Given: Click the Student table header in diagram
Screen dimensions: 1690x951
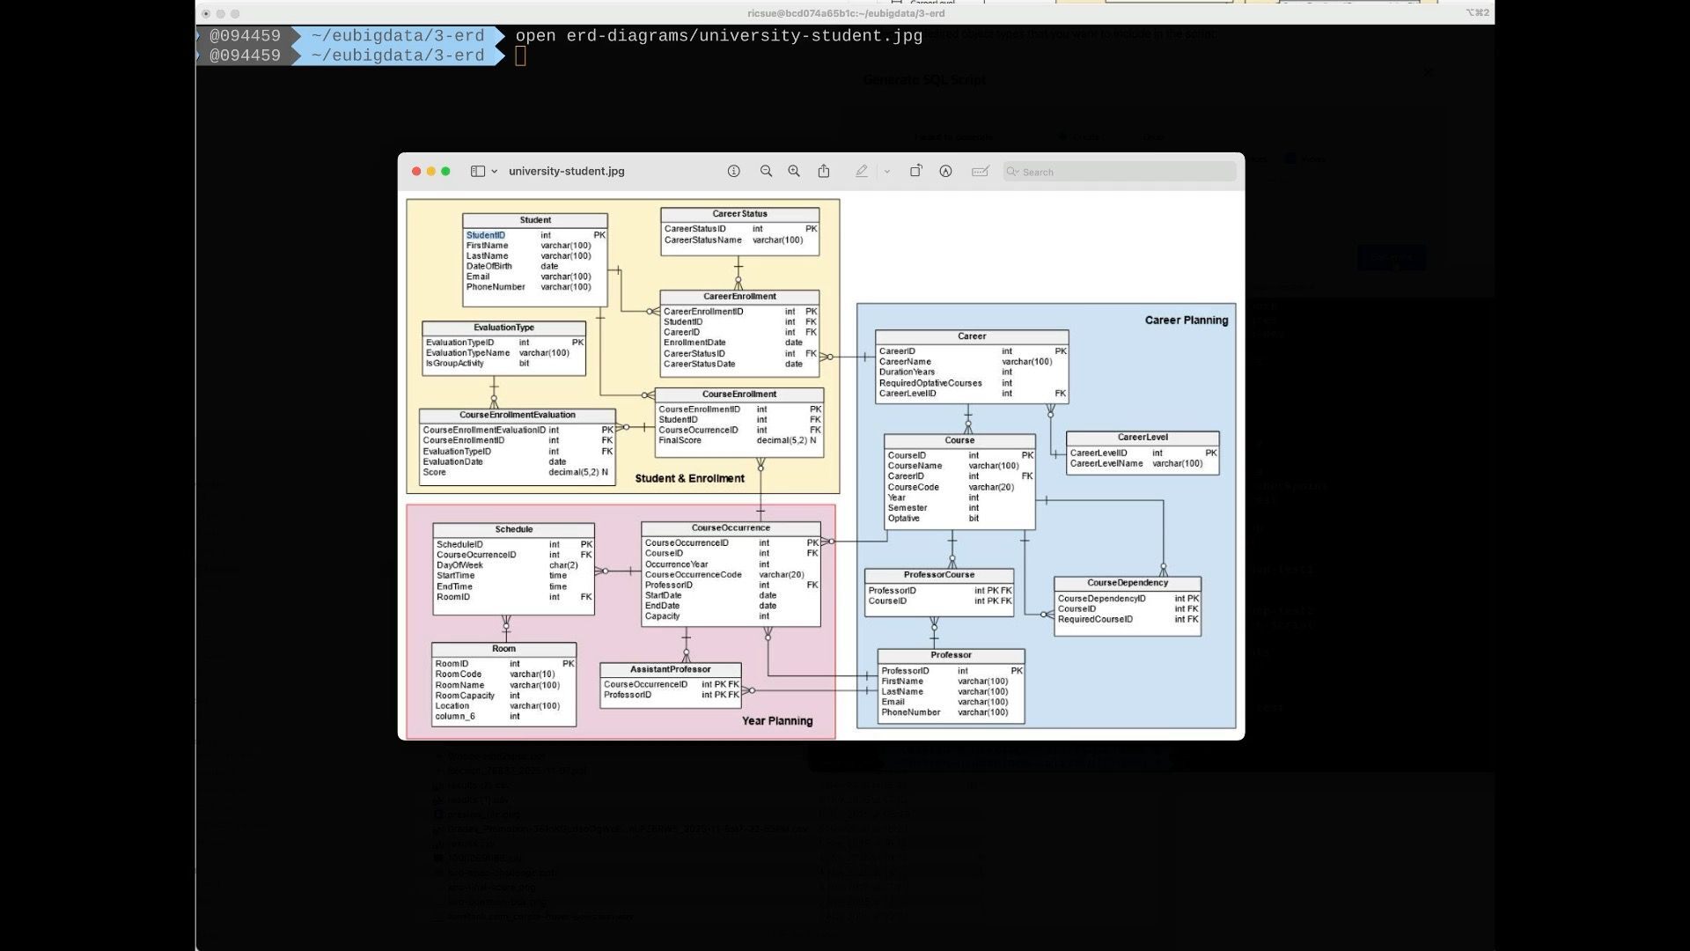Looking at the screenshot, I should tap(535, 220).
